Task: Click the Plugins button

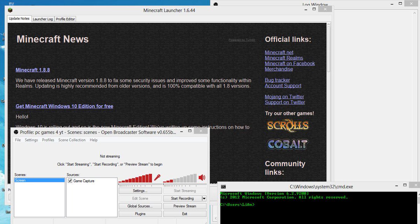Action: click(x=140, y=214)
